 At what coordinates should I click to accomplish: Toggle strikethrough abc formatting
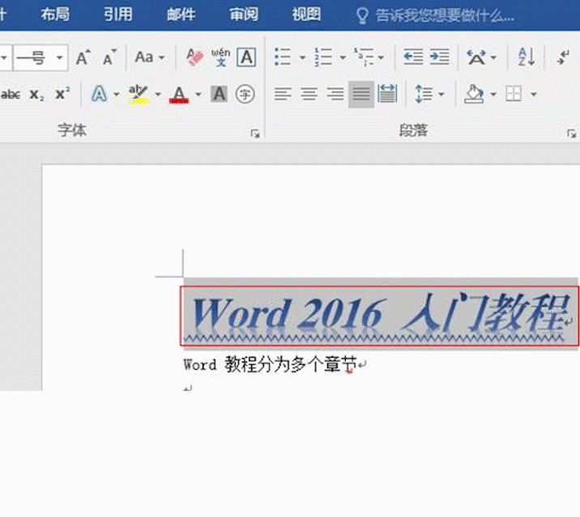[11, 94]
